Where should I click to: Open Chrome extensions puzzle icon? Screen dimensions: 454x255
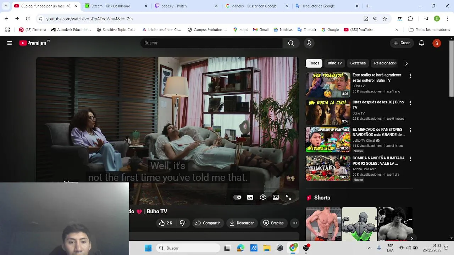pyautogui.click(x=411, y=19)
